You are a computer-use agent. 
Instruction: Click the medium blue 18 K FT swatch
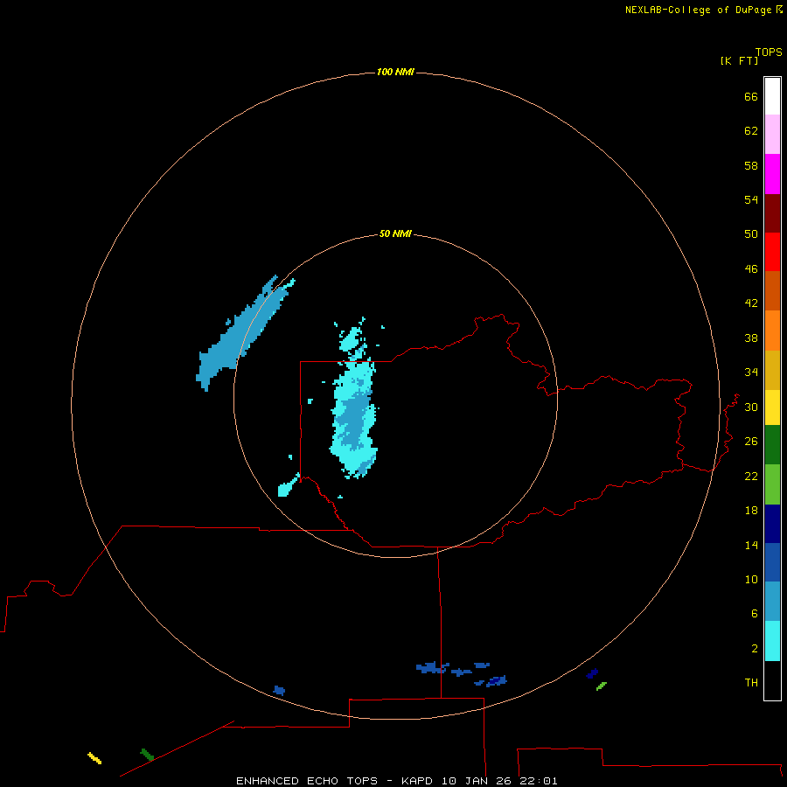772,562
